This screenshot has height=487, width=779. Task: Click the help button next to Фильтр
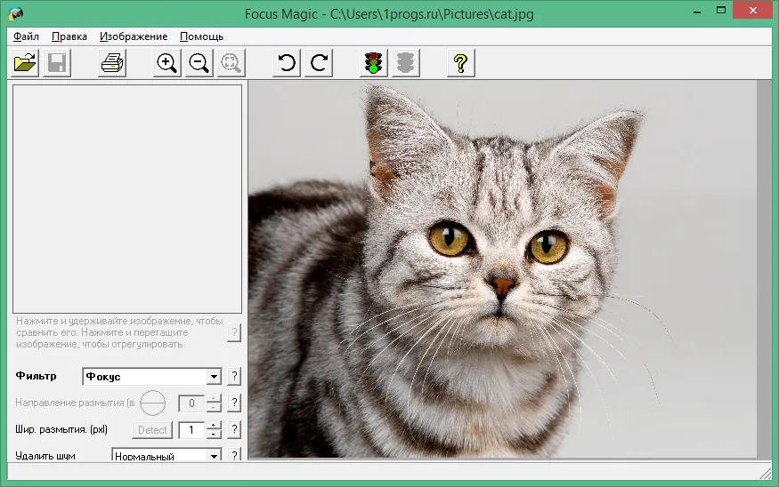point(234,376)
